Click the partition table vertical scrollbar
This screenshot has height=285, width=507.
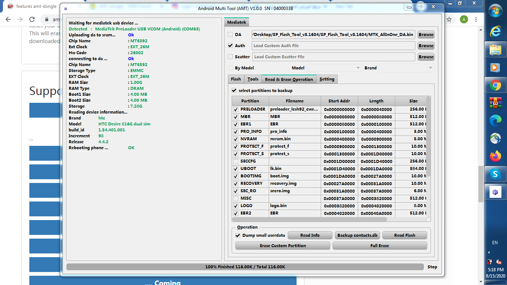click(428, 137)
